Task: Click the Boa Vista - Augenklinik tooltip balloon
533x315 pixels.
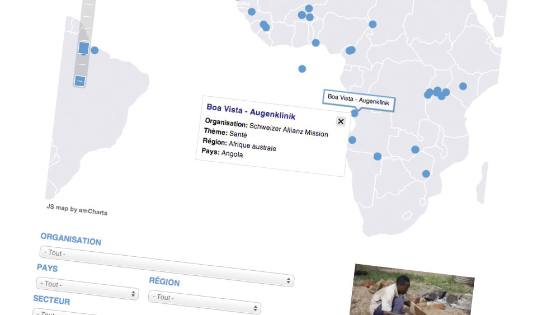Action: 359,100
